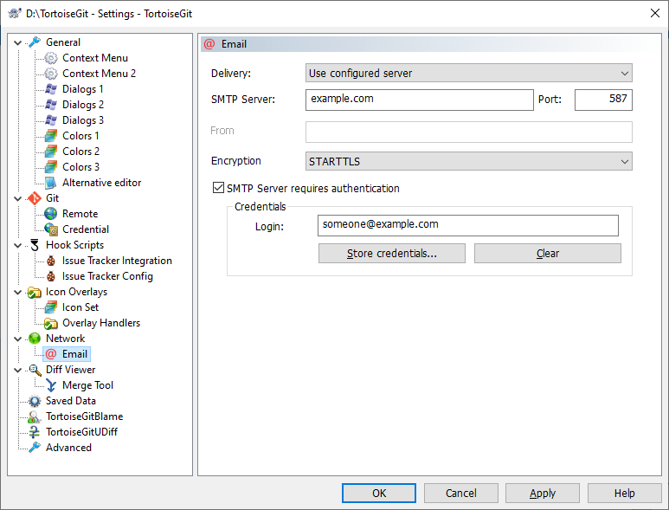Click the Credential globe-lock icon
669x510 pixels.
pyautogui.click(x=51, y=229)
